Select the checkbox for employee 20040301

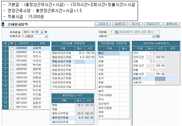tap(12, 74)
